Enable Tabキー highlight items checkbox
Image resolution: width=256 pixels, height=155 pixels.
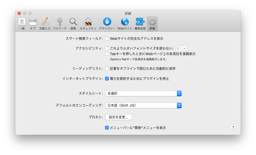[x=107, y=54]
